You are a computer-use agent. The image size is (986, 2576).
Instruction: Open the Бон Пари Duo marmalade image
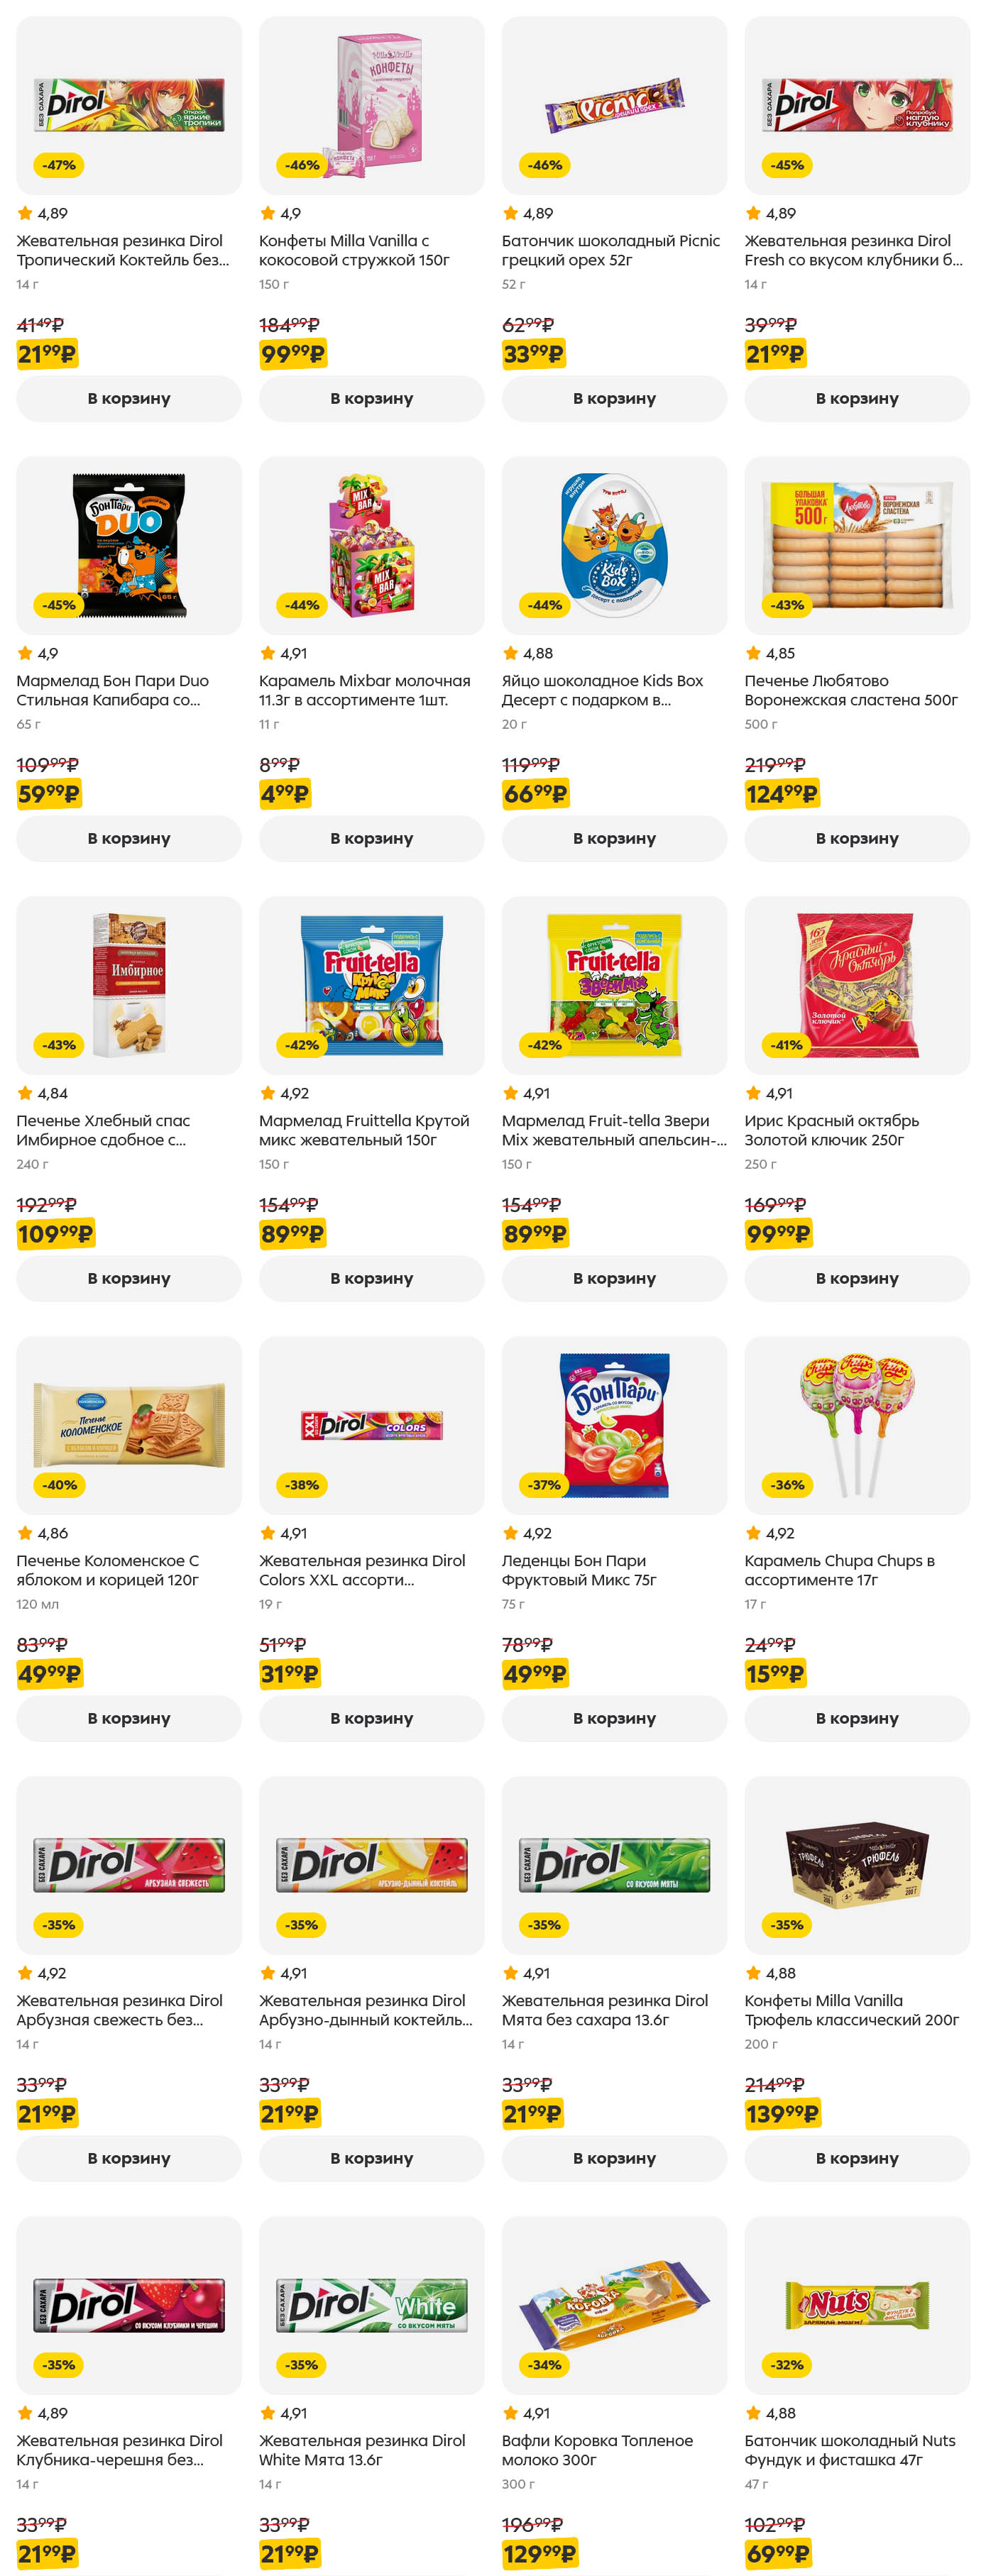pyautogui.click(x=129, y=545)
